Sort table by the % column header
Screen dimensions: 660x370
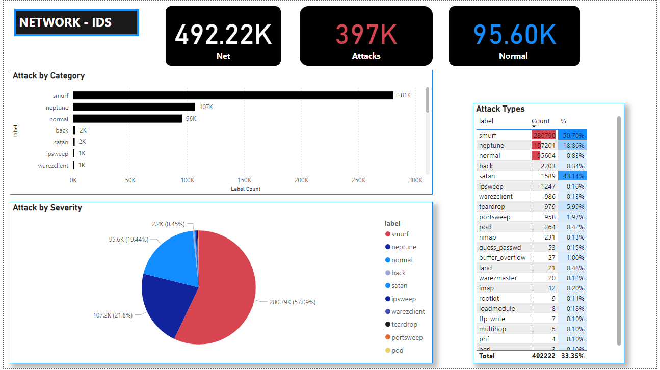click(563, 121)
